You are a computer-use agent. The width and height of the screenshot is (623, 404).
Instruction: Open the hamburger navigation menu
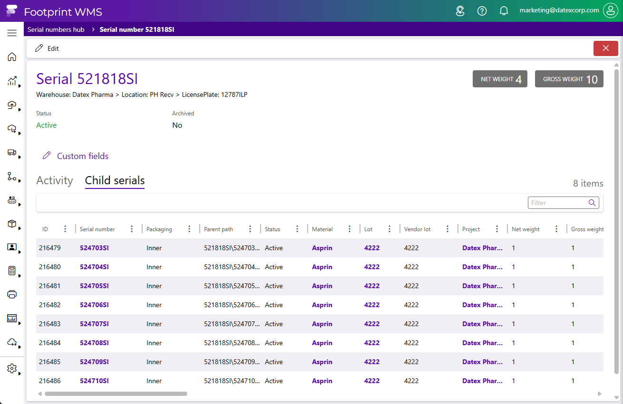tap(12, 33)
